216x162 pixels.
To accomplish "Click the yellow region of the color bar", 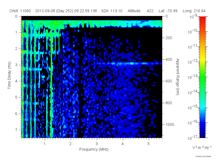I will [202, 59].
